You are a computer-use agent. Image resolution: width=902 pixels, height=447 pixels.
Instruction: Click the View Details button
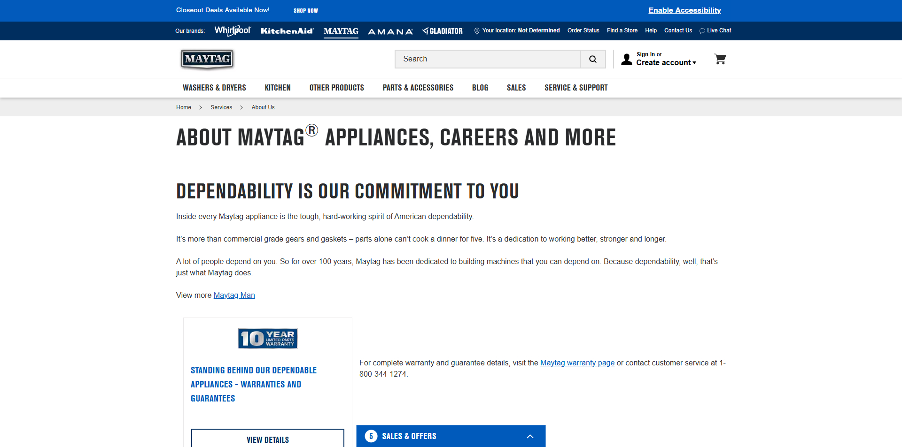[267, 439]
